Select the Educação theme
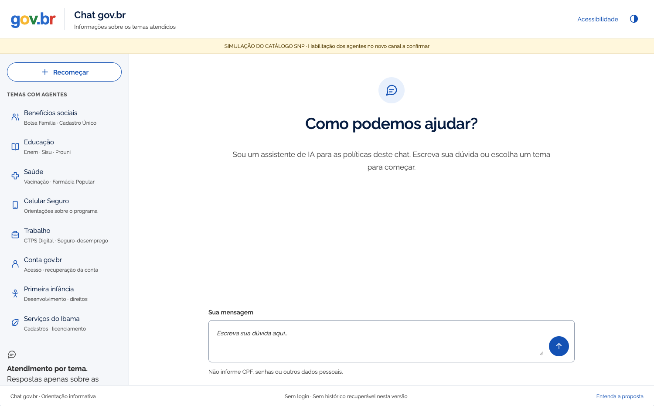The width and height of the screenshot is (654, 406). coord(64,147)
